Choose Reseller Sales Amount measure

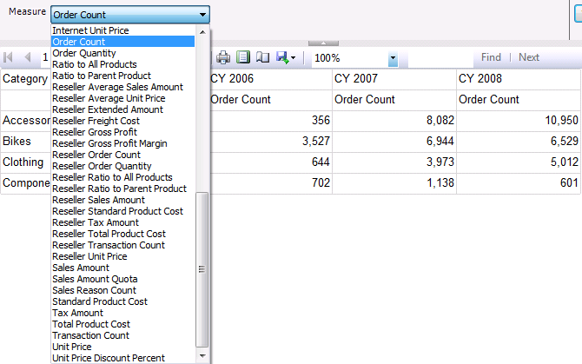[x=98, y=200]
